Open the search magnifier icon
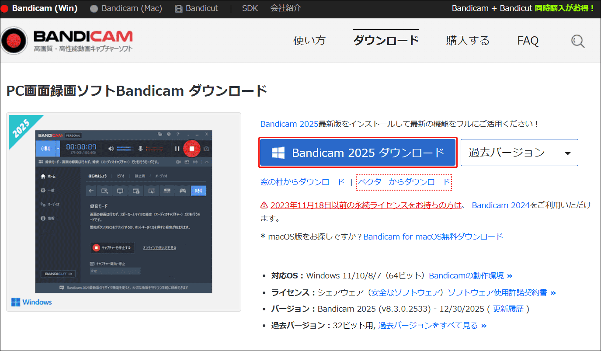 pyautogui.click(x=578, y=41)
